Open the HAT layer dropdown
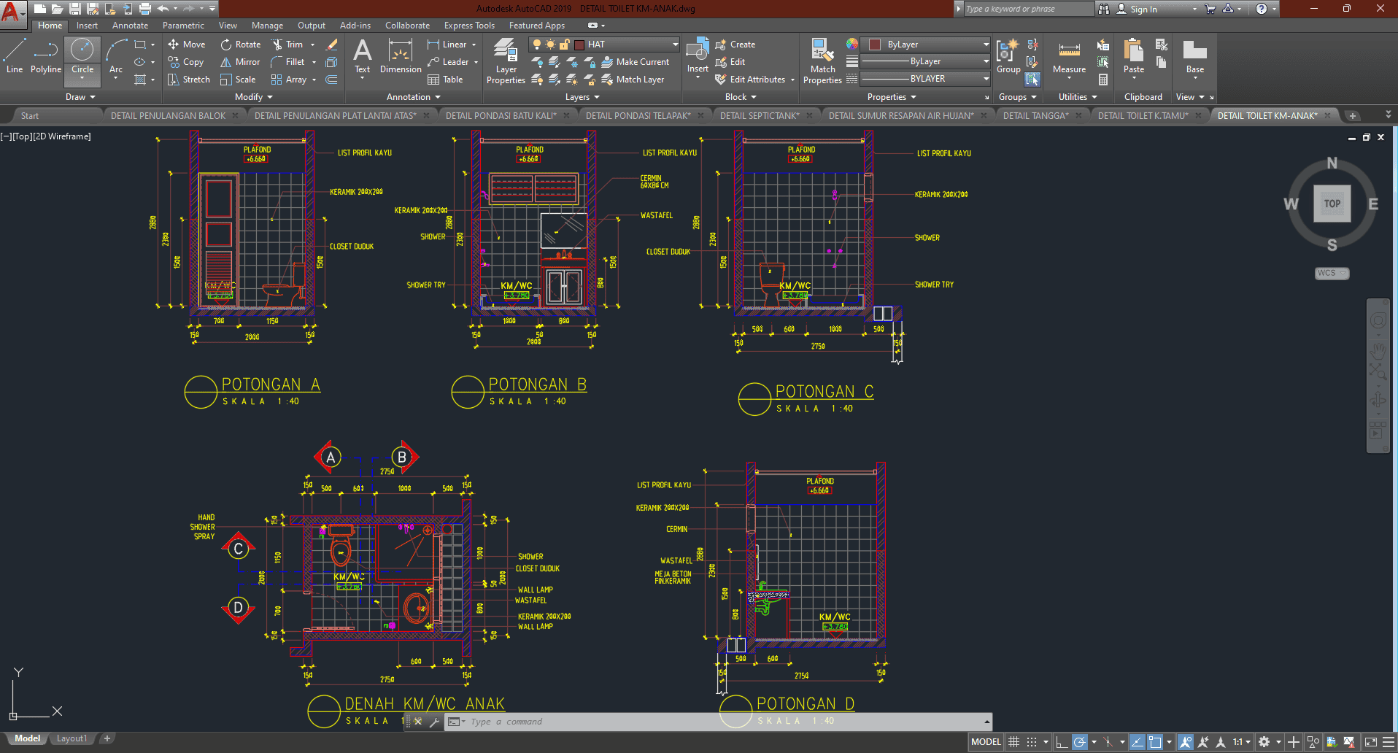 coord(675,45)
